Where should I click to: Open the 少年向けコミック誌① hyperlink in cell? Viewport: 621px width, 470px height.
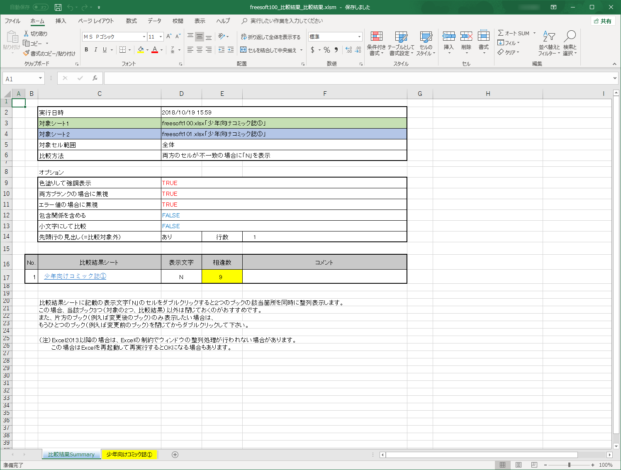click(75, 276)
